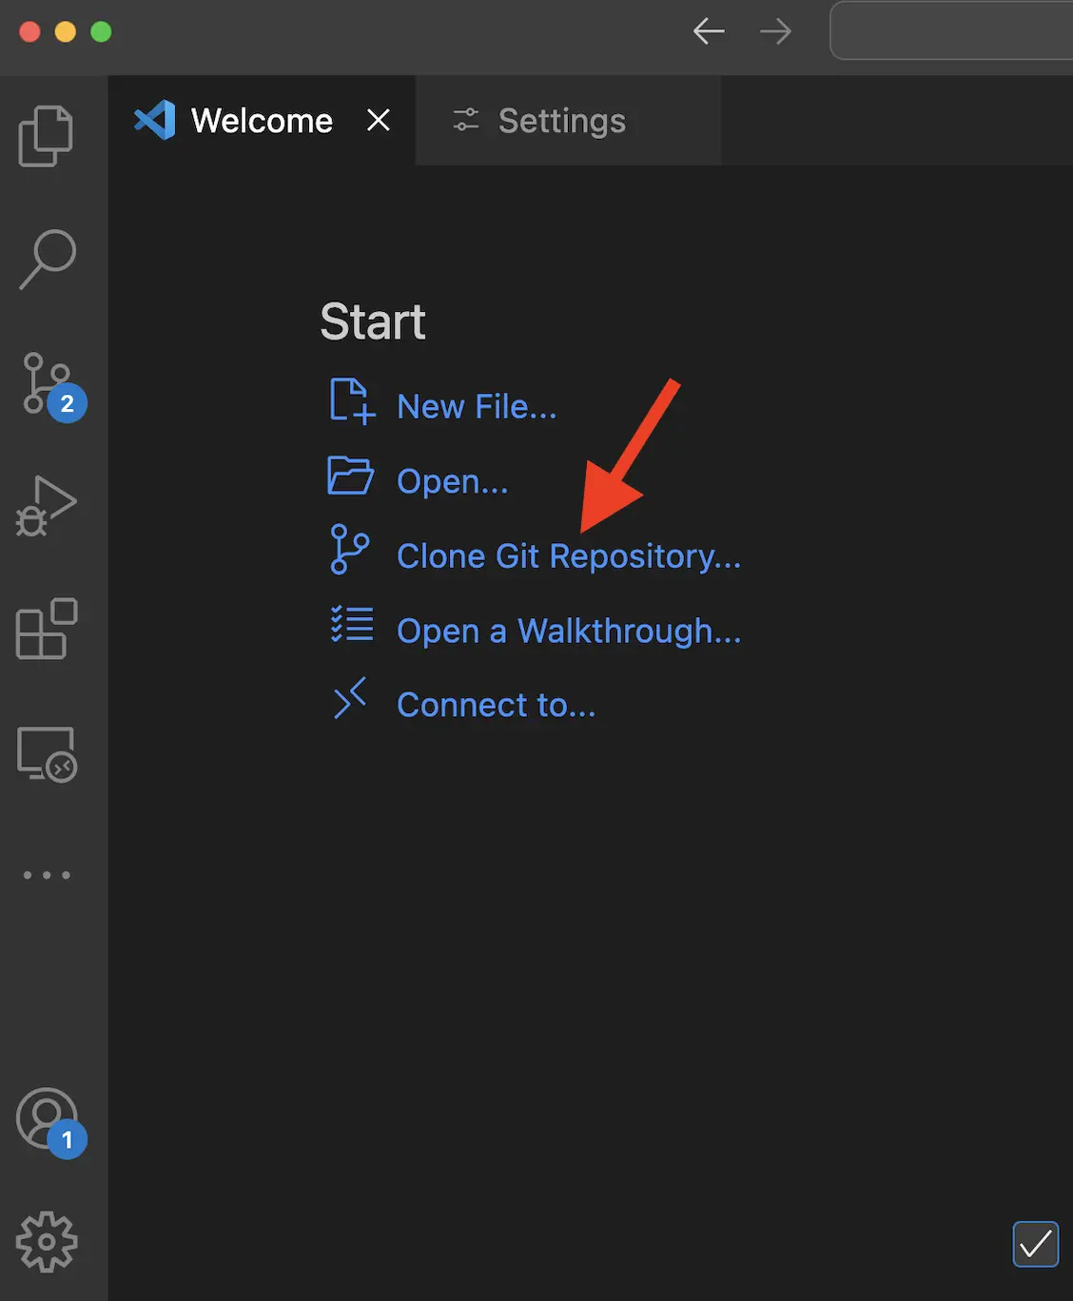This screenshot has width=1073, height=1301.
Task: Click the back navigation arrow
Action: pos(709,31)
